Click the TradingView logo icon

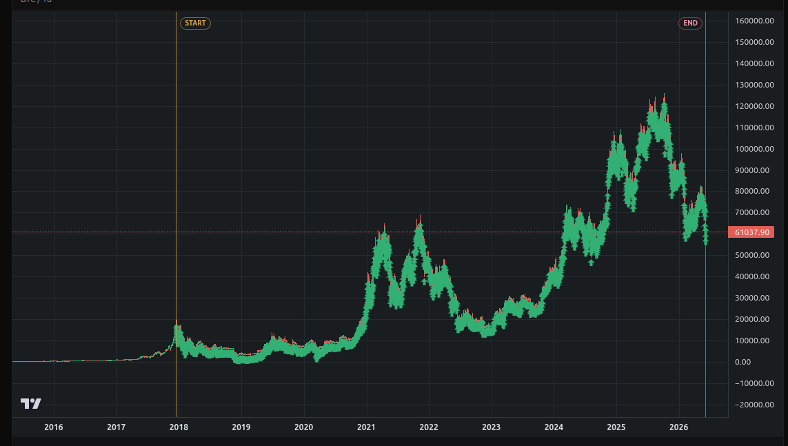[x=30, y=403]
